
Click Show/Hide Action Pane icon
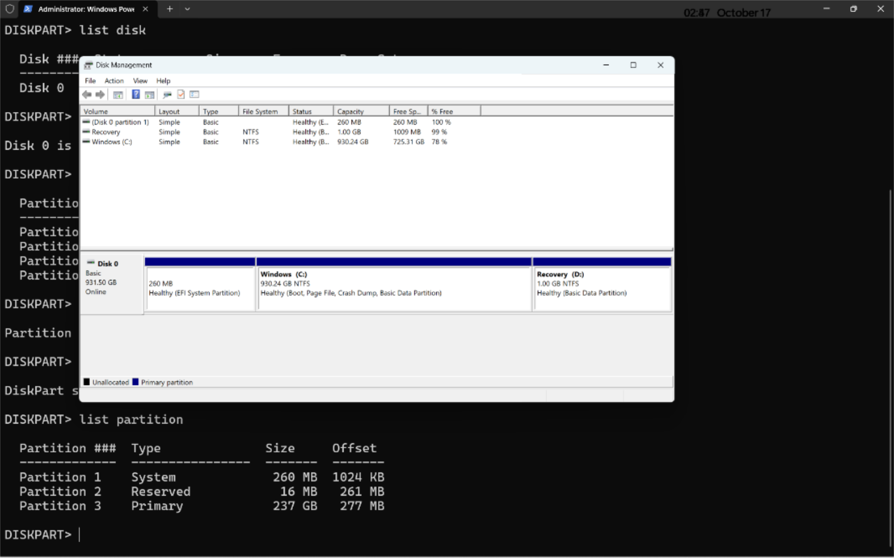click(149, 95)
